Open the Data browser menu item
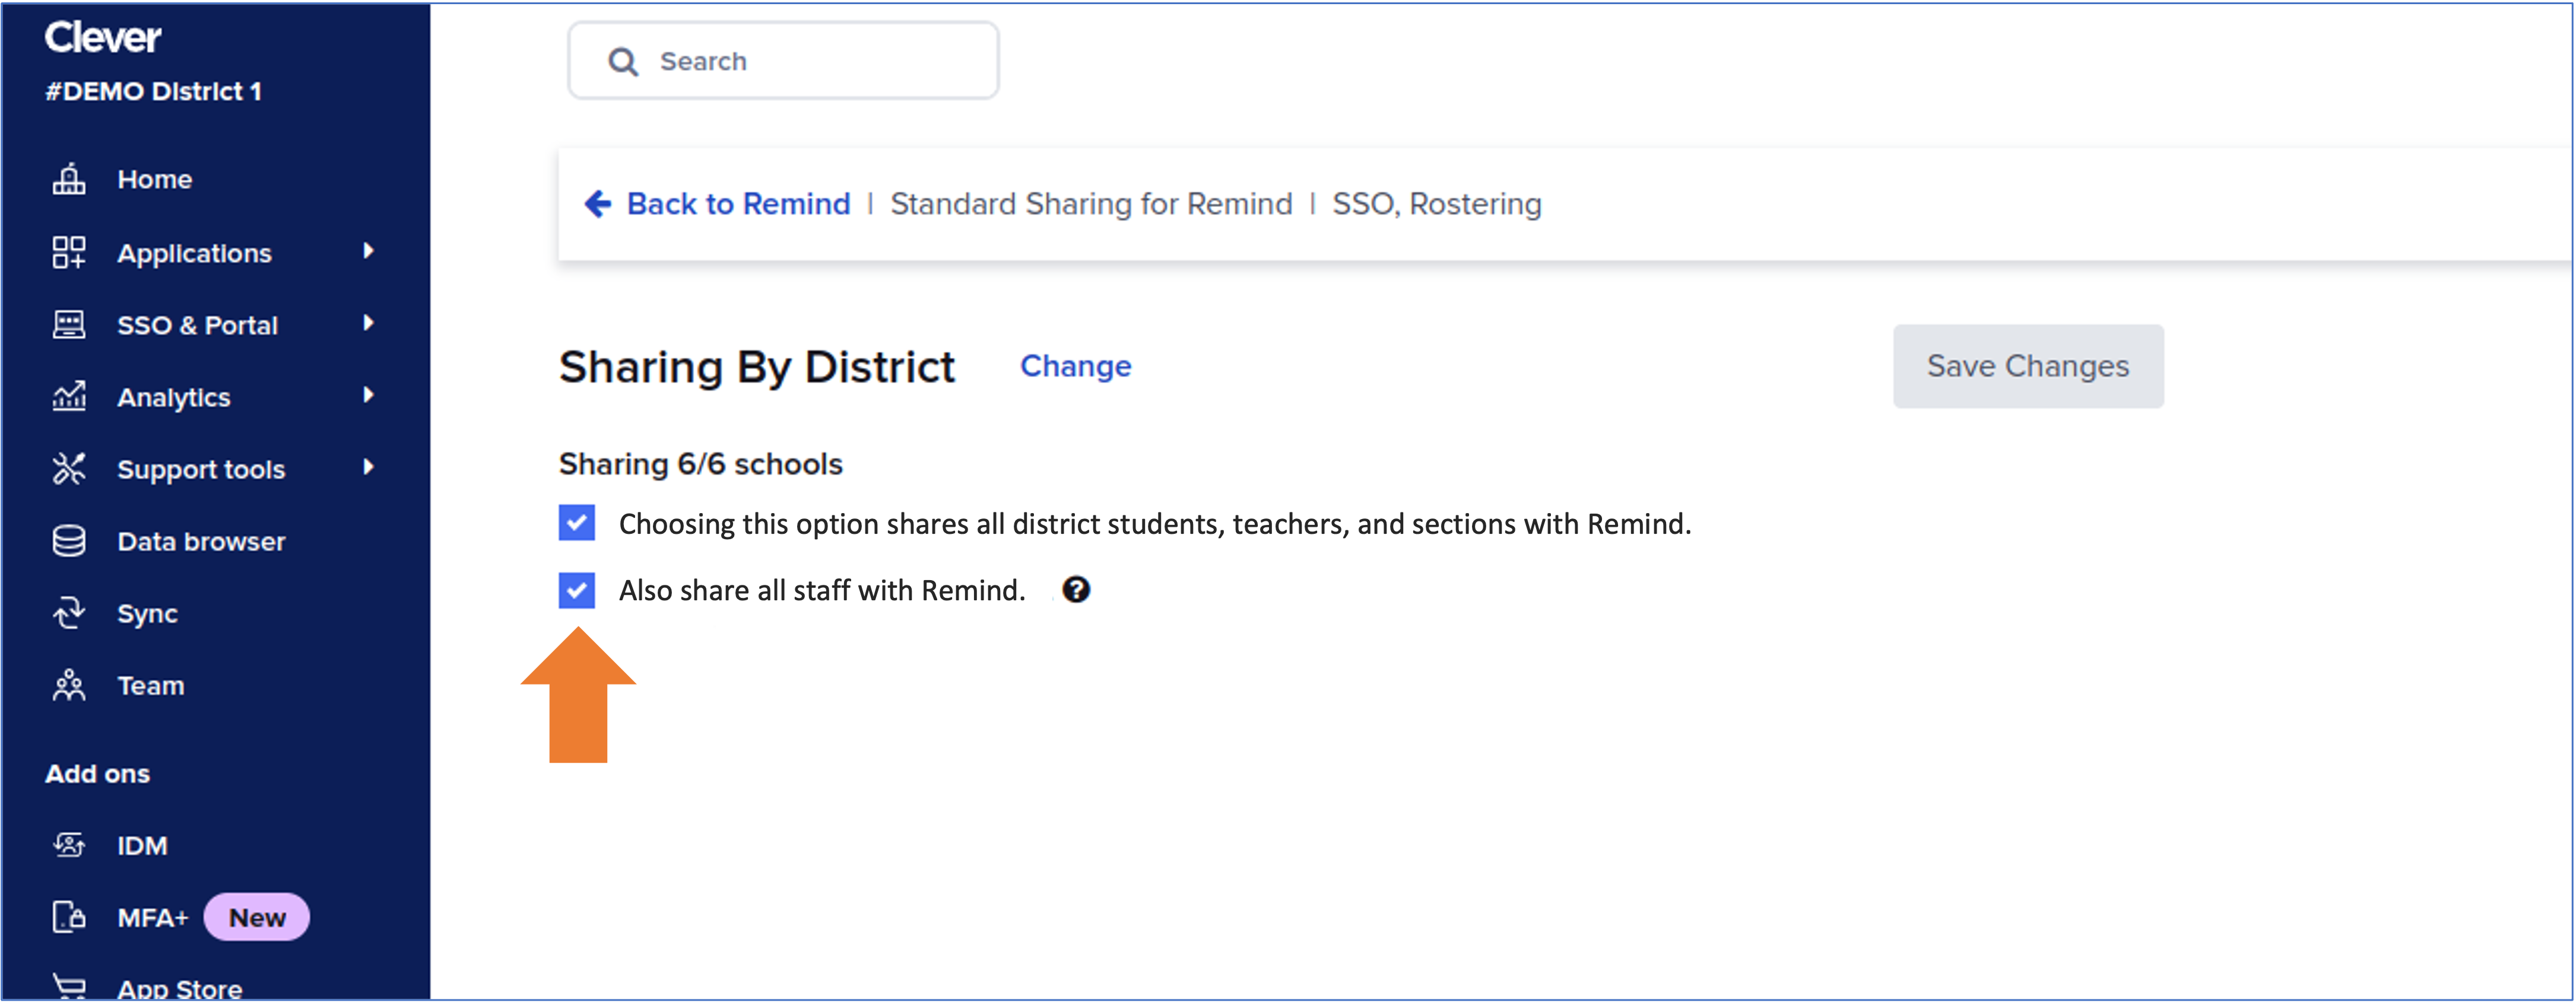 coord(201,542)
